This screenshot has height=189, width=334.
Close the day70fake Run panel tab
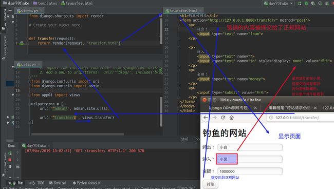click(x=49, y=146)
